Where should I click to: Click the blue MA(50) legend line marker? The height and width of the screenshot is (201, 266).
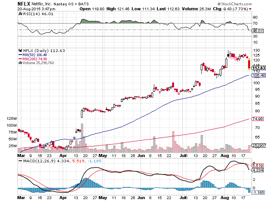pos(21,55)
